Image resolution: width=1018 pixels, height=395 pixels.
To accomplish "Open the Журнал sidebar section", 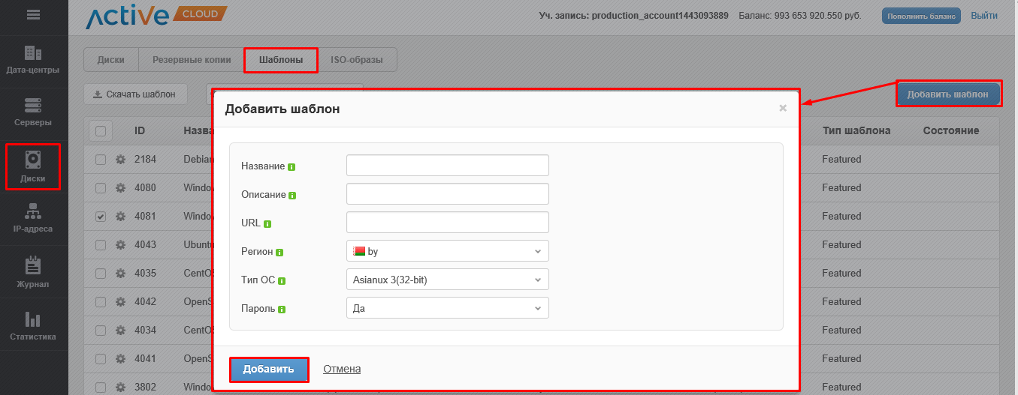I will 33,272.
